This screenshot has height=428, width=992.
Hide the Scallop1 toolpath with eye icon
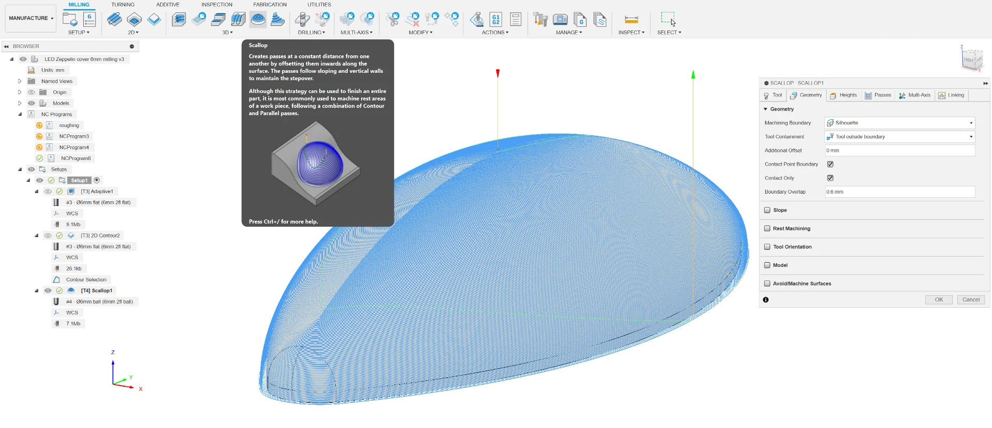pos(48,291)
